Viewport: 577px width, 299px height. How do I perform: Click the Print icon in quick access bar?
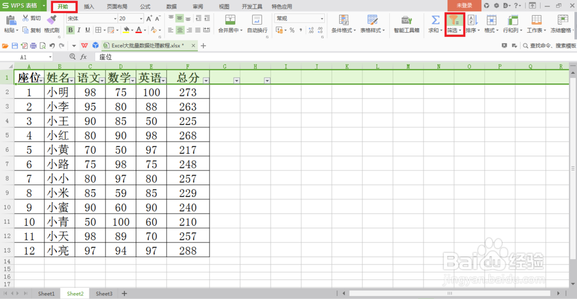point(33,46)
